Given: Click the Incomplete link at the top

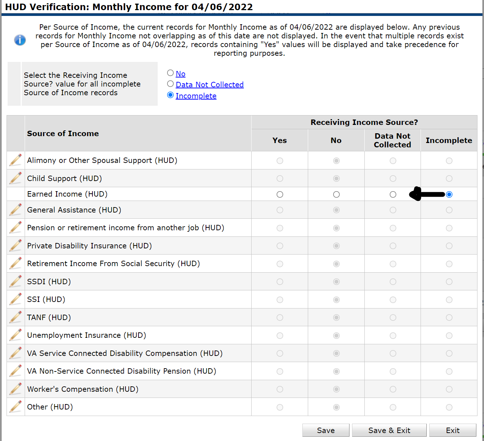Looking at the screenshot, I should tap(196, 96).
